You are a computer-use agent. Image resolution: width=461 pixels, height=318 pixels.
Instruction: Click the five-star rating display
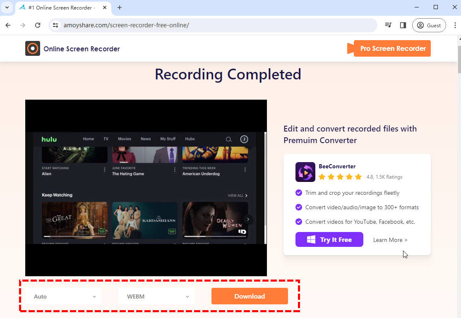pyautogui.click(x=340, y=177)
